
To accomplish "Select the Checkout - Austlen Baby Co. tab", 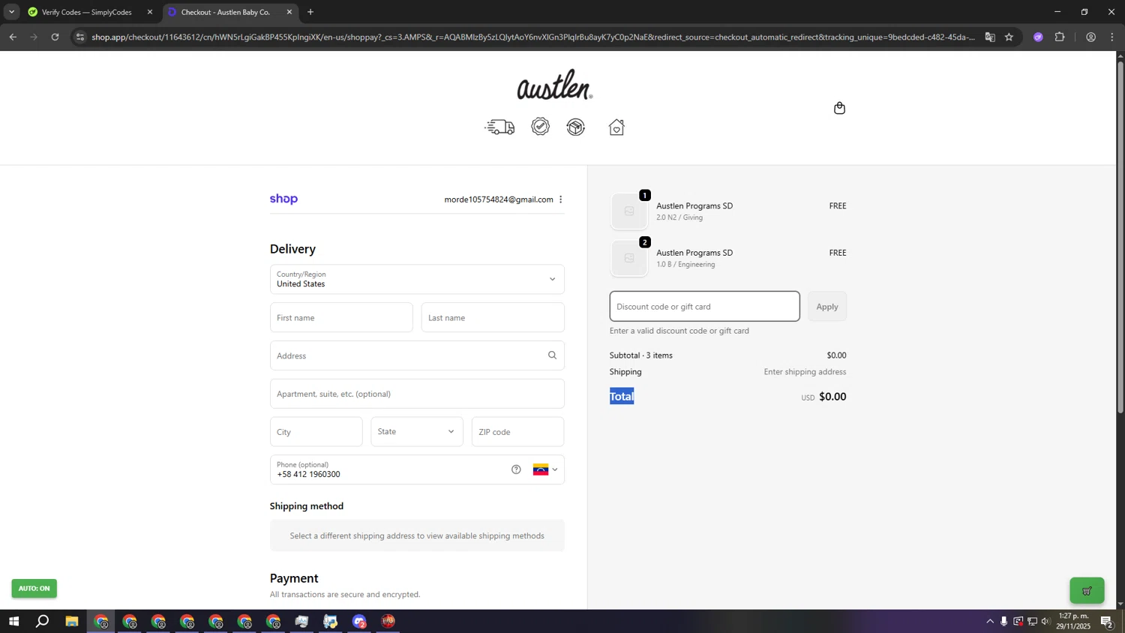I will pos(225,12).
